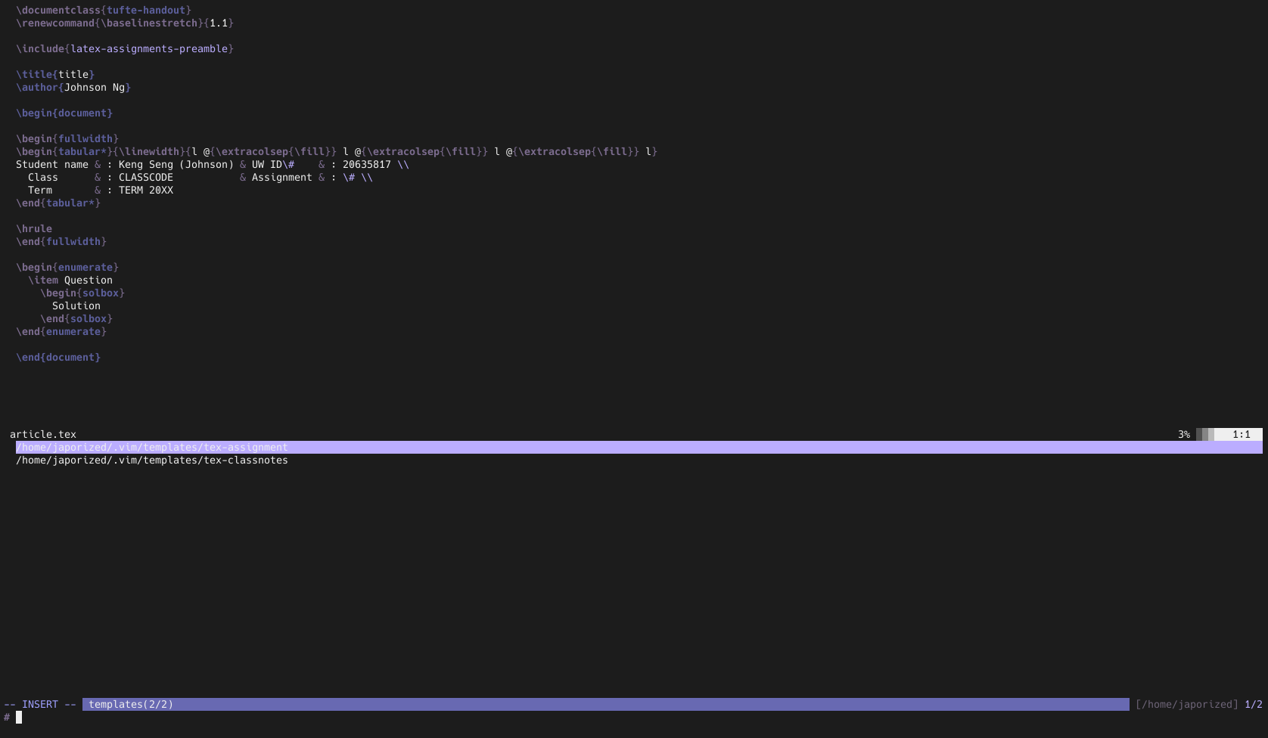
Task: Click the -- INSERT -- mode indicator
Action: pyautogui.click(x=40, y=705)
